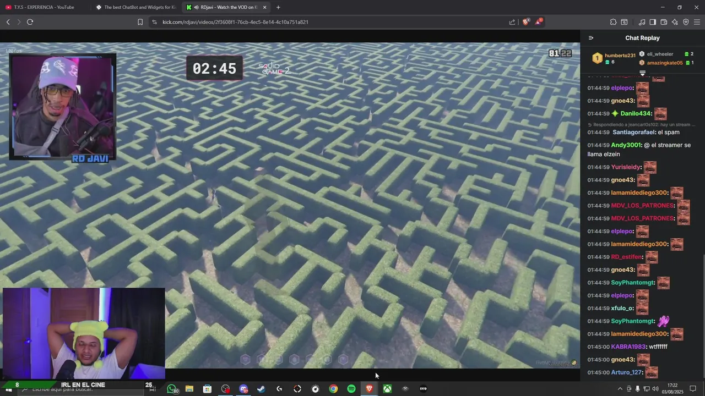
Task: Open a new browser tab
Action: tap(278, 7)
